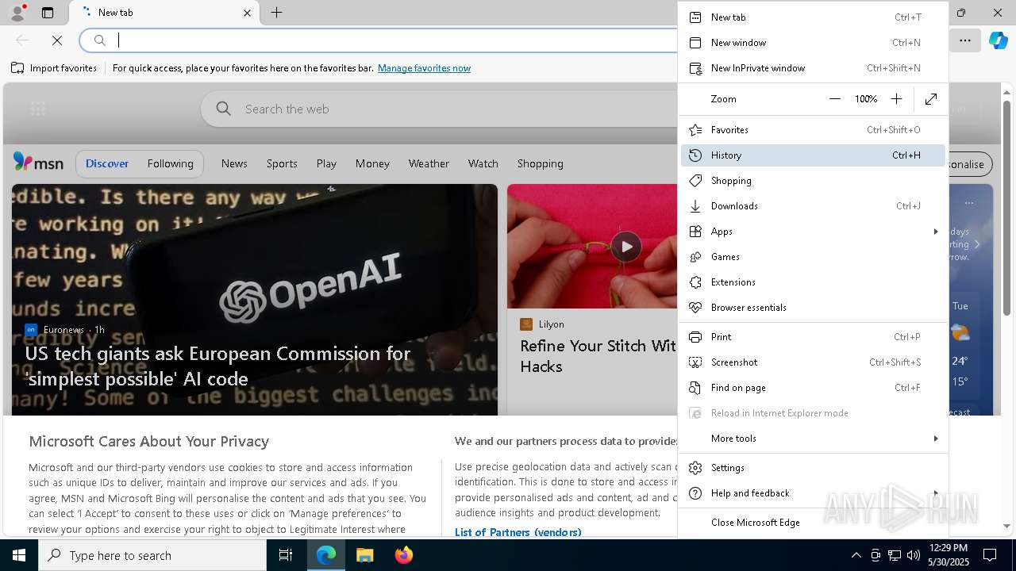Open the Watch category
Image resolution: width=1016 pixels, height=571 pixels.
(483, 163)
